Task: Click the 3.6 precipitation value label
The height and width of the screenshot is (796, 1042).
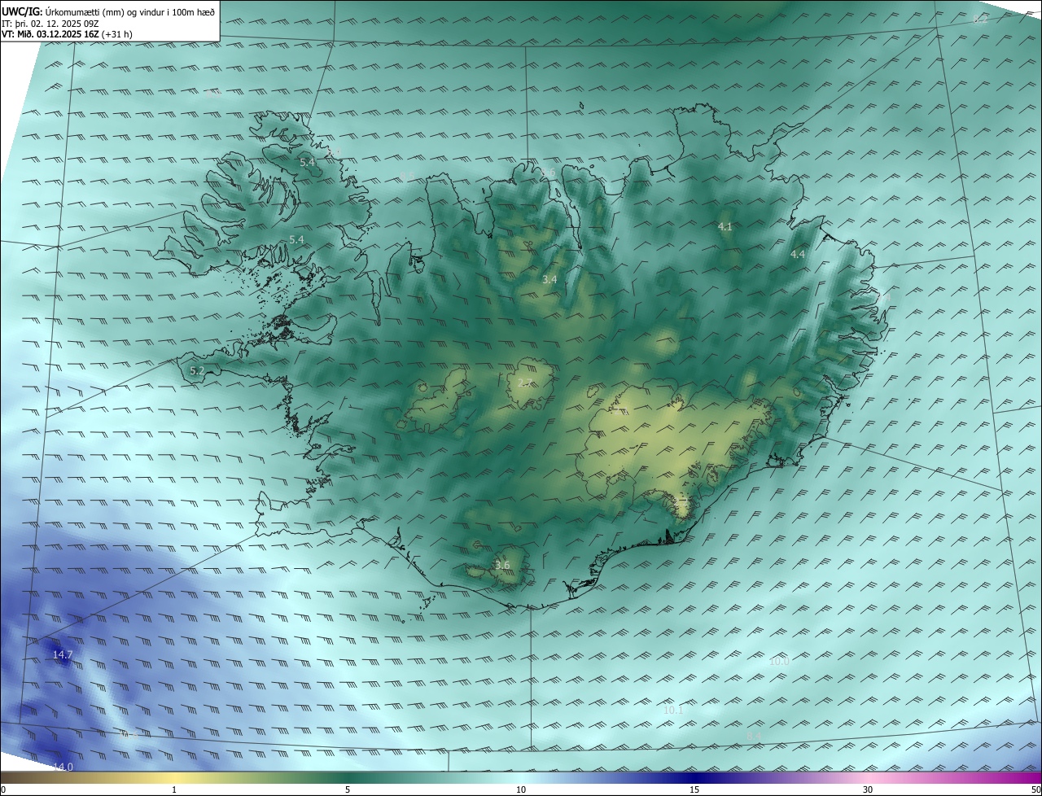Action: (x=502, y=566)
